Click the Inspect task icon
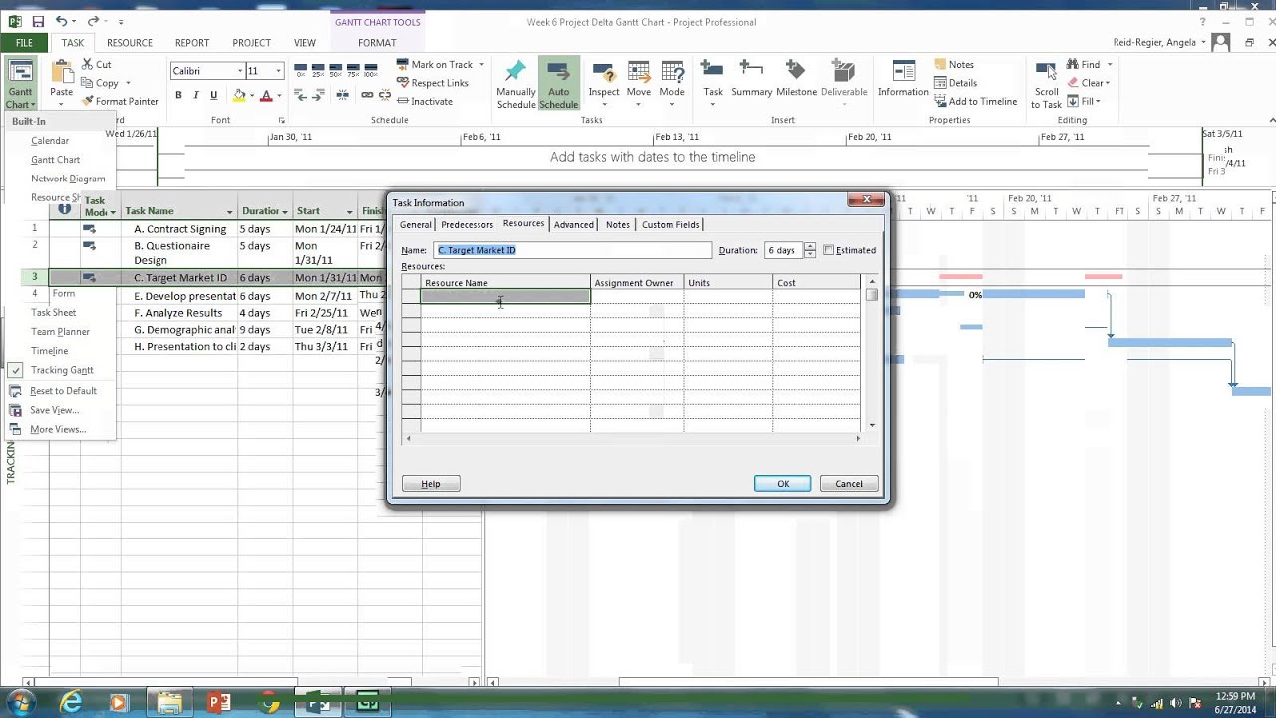 (604, 72)
